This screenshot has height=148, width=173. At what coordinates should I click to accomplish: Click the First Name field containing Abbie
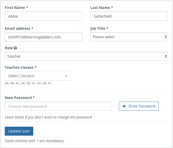44,16
